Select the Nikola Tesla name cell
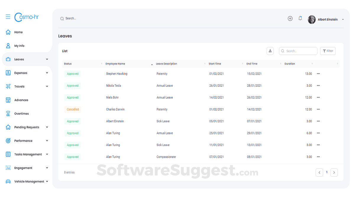This screenshot has width=355, height=199. (x=114, y=85)
